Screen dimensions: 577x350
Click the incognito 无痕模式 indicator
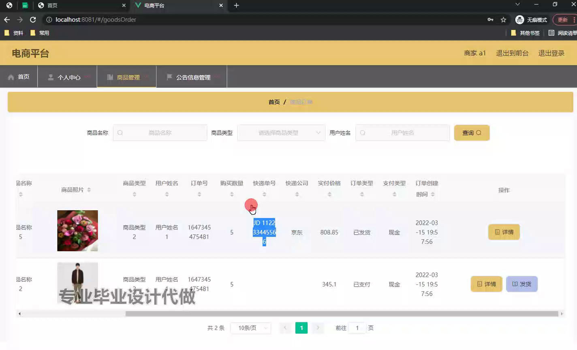click(531, 19)
